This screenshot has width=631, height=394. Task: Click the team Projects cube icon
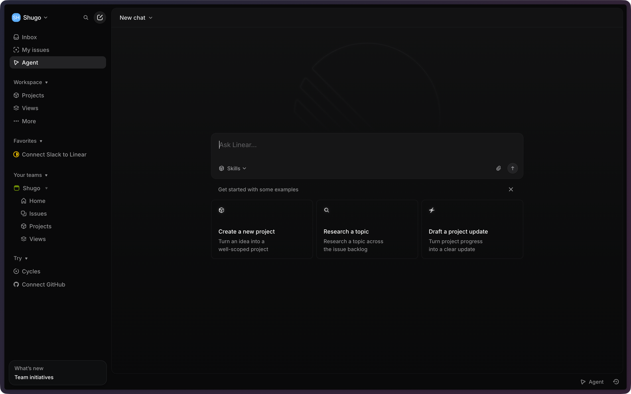[x=24, y=226]
